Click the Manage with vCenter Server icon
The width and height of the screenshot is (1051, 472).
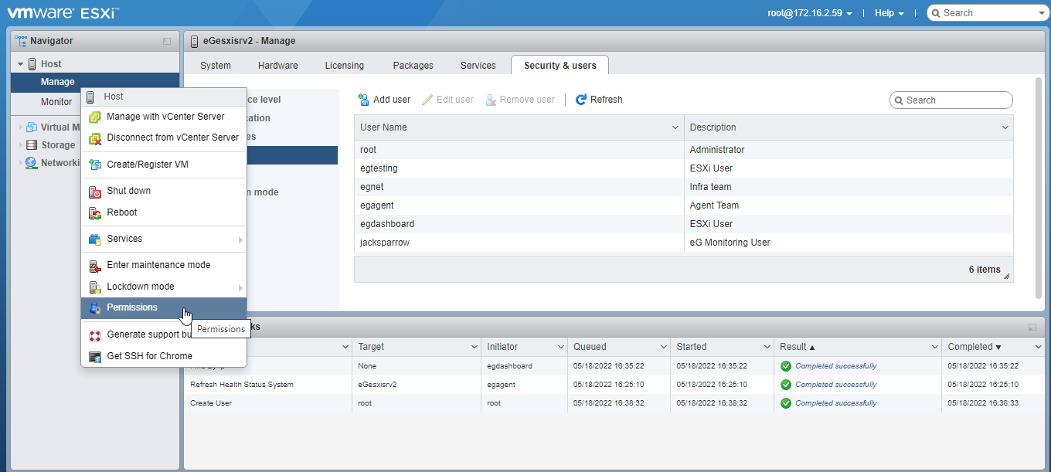[x=95, y=117]
